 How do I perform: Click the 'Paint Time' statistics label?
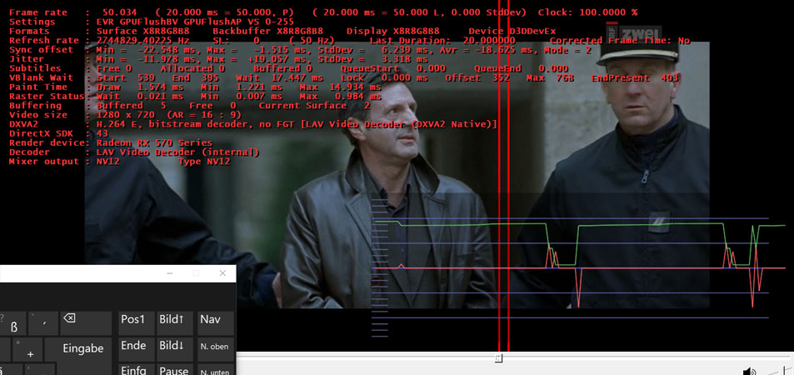(38, 87)
